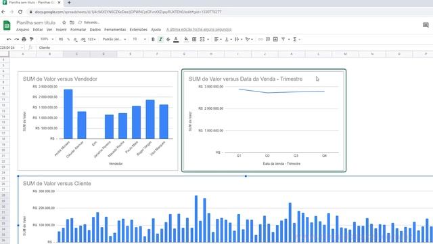
Task: Open the name box dropdown arrow
Action: coord(22,47)
